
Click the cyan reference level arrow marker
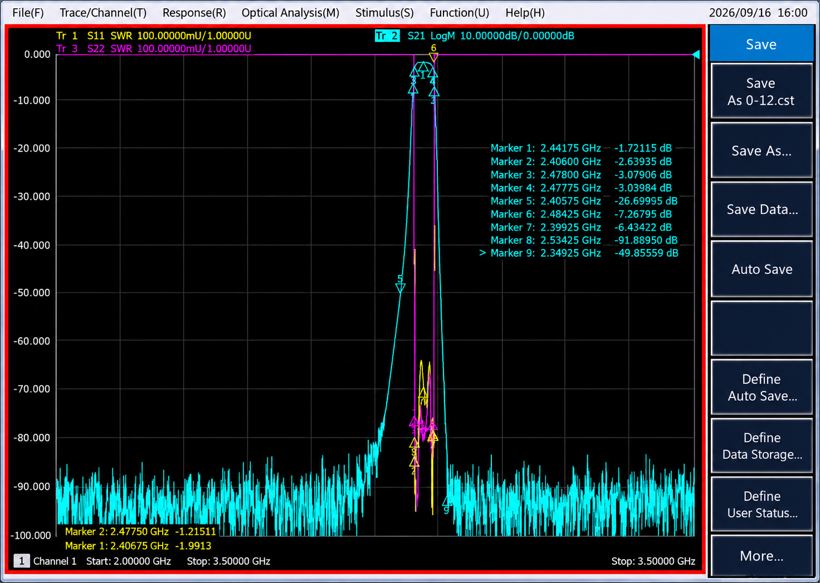point(696,55)
